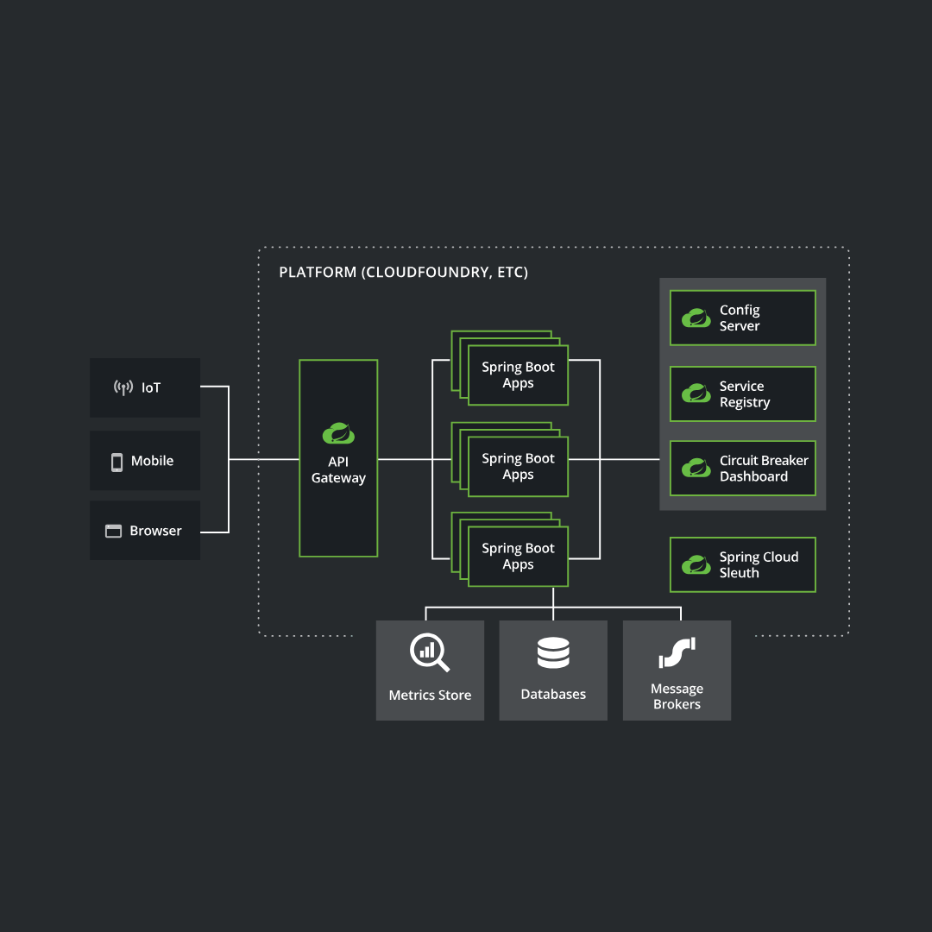Click the PLATFORM (CLOUDFOUNDRY, ETC) heading

coord(404,272)
